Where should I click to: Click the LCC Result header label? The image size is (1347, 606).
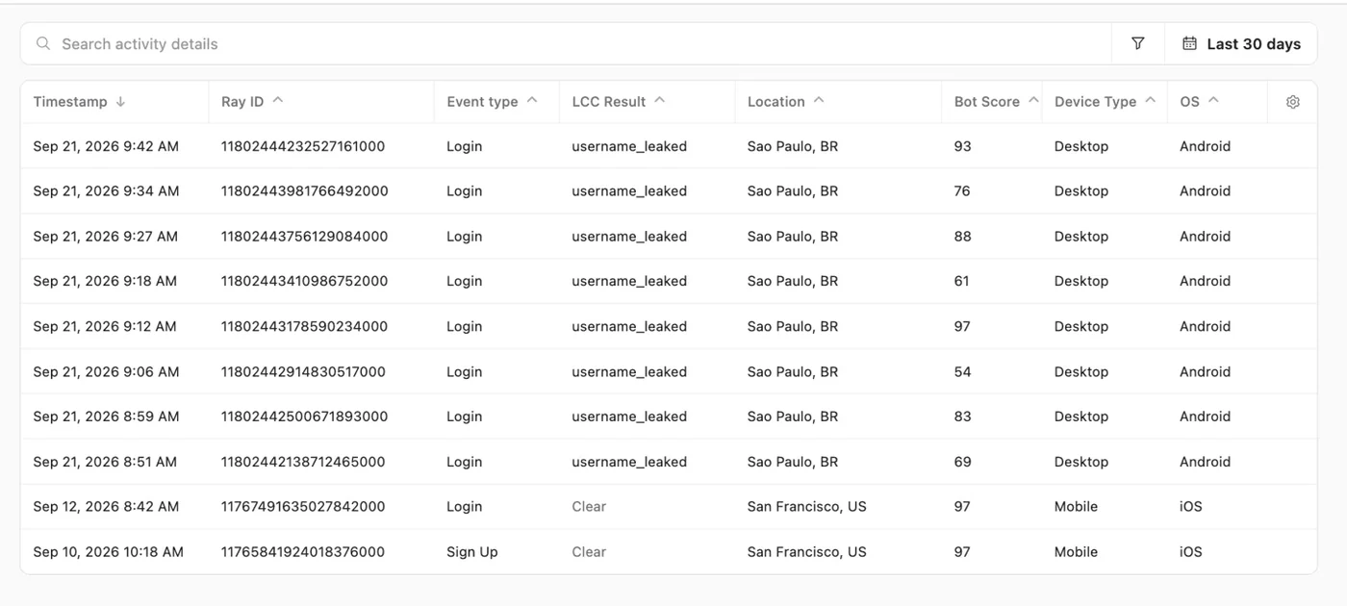[x=609, y=102]
